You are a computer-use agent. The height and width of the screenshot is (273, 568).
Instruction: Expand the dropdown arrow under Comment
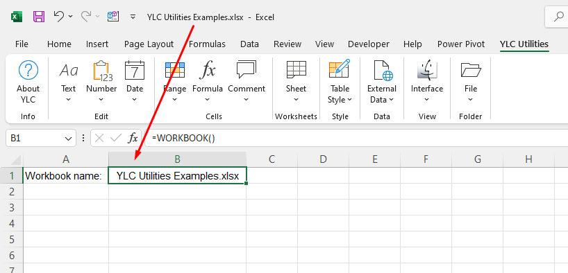(247, 100)
